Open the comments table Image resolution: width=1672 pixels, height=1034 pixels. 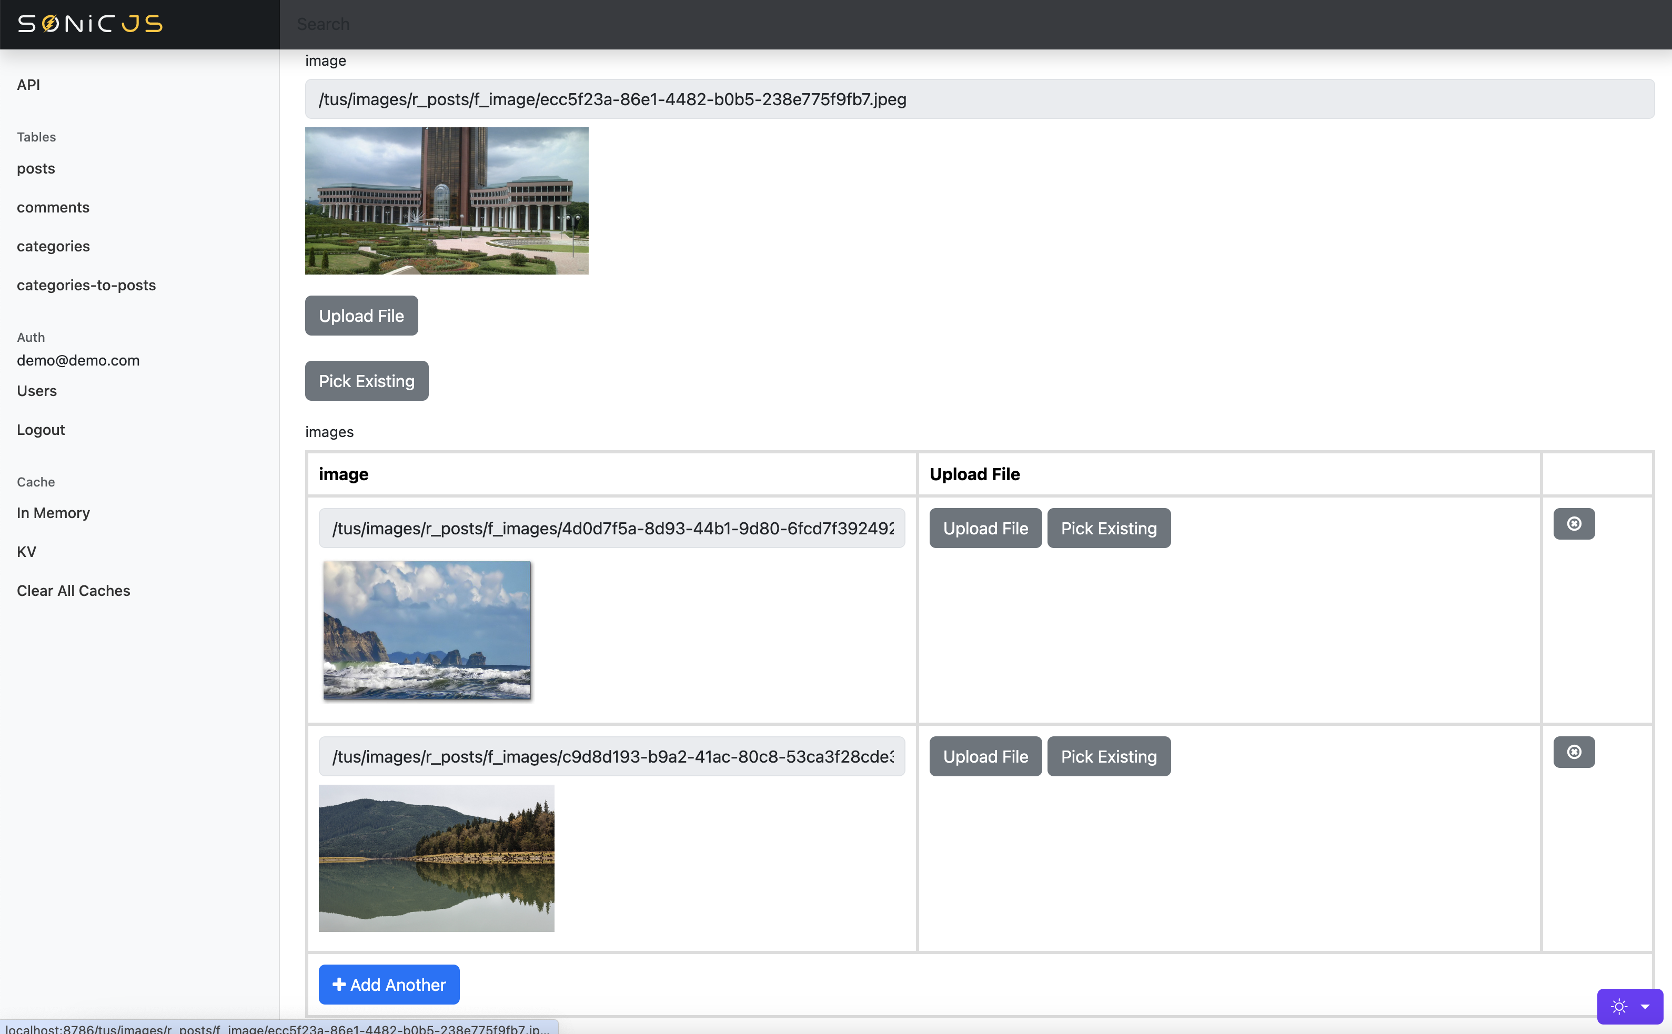click(53, 207)
